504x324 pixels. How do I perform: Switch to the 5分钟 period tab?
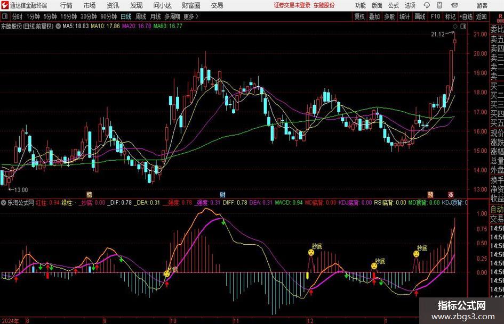(50, 16)
